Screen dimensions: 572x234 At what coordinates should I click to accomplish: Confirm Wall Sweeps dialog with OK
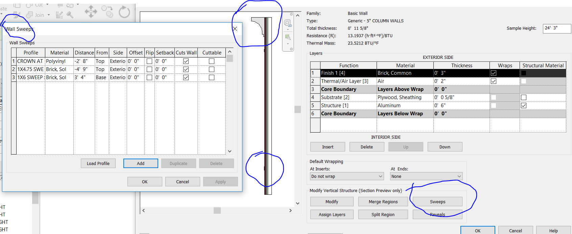145,182
